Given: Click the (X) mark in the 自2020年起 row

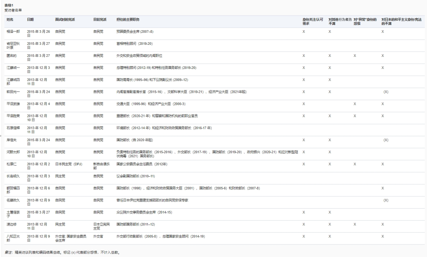Looking at the screenshot, I should pos(386,140).
